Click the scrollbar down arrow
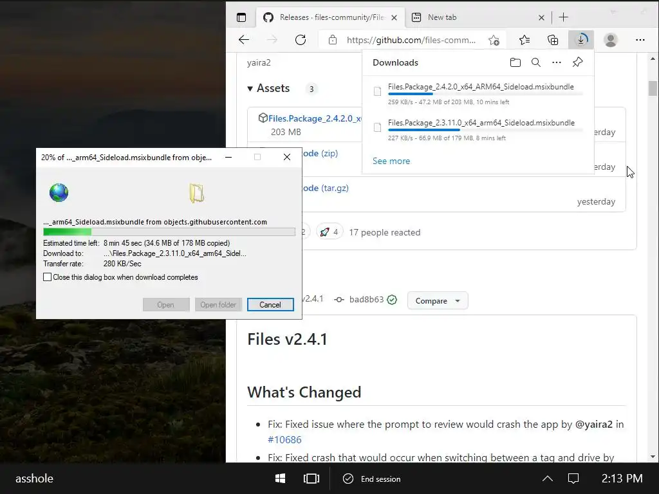 coord(653,457)
